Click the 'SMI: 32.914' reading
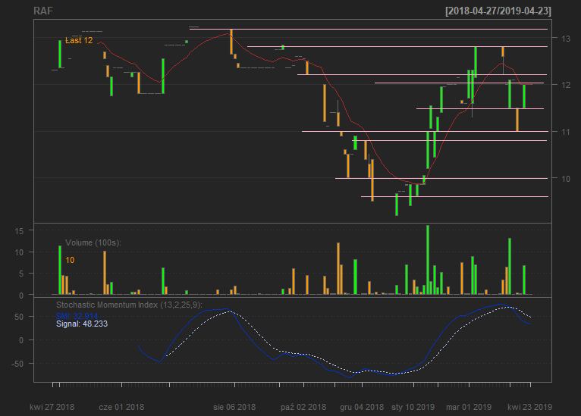The height and width of the screenshot is (416, 581). [x=77, y=316]
